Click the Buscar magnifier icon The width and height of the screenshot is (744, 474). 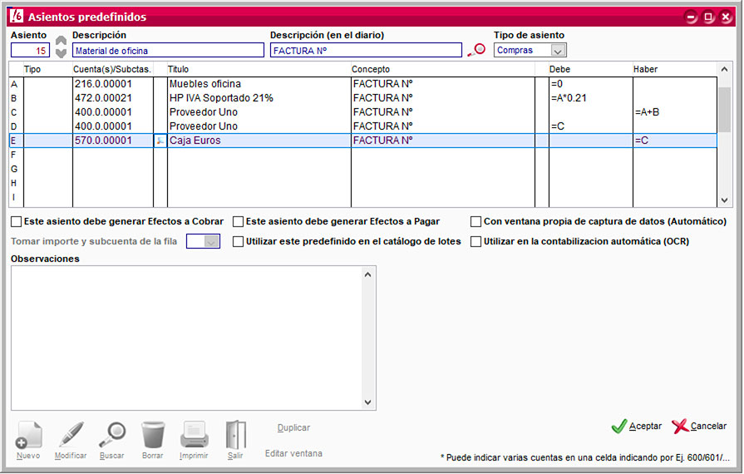pos(112,435)
